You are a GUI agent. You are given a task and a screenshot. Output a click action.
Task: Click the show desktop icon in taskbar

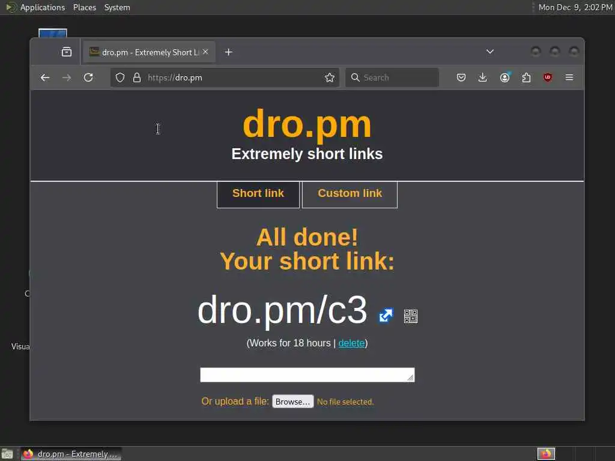coord(7,454)
